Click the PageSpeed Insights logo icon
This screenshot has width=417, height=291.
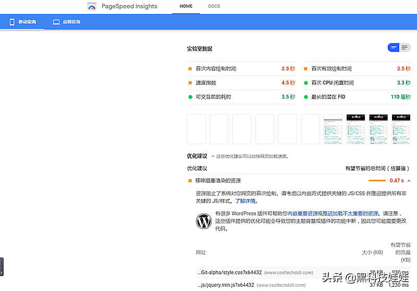(92, 6)
